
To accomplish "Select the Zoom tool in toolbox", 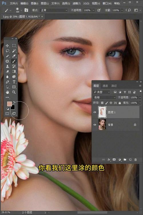I will pyautogui.click(x=14, y=92).
